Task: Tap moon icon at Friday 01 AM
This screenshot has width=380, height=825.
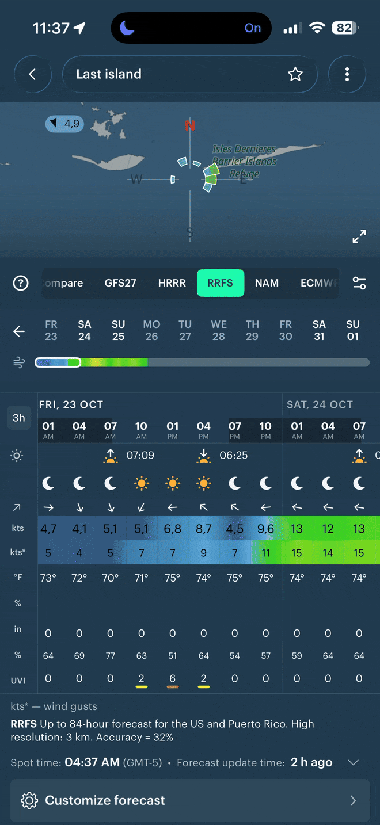Action: pyautogui.click(x=48, y=484)
